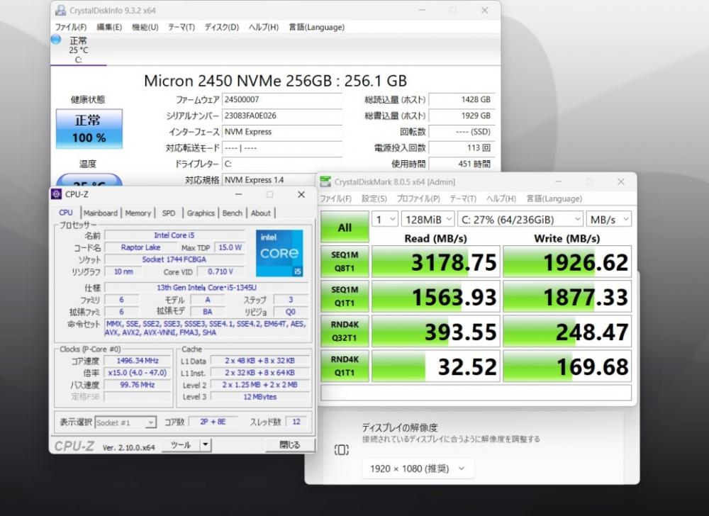Run the SEQ1M Q8T1 test
The width and height of the screenshot is (709, 516).
[345, 261]
